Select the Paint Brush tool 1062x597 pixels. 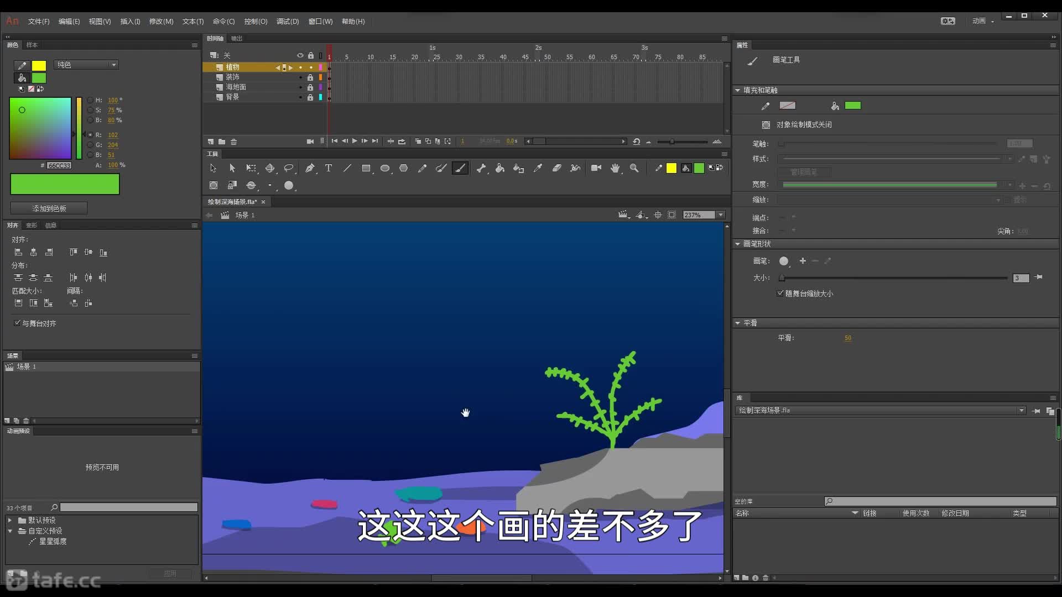441,168
